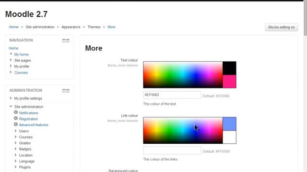Expand the Users admin section
307x172 pixels.
tap(16, 131)
